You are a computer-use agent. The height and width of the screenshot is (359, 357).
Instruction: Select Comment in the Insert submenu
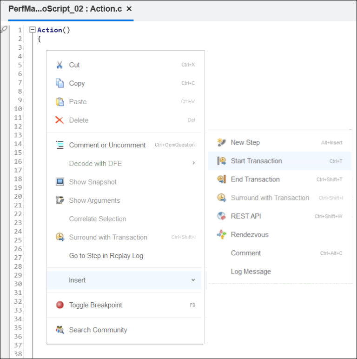[x=245, y=253]
